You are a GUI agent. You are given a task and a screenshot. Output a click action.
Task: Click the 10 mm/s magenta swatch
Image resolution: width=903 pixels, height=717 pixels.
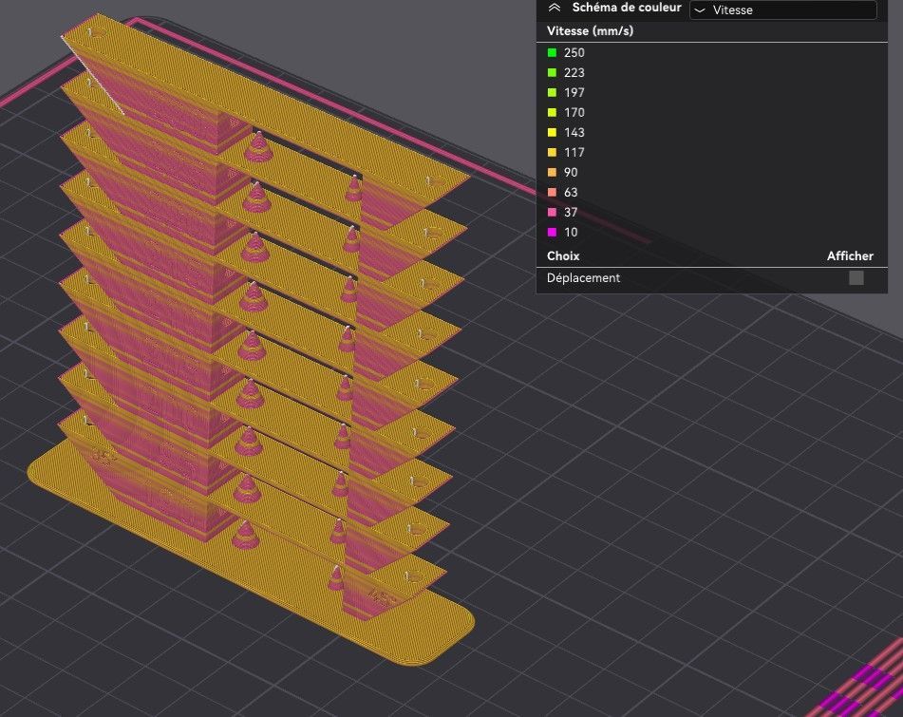(552, 232)
